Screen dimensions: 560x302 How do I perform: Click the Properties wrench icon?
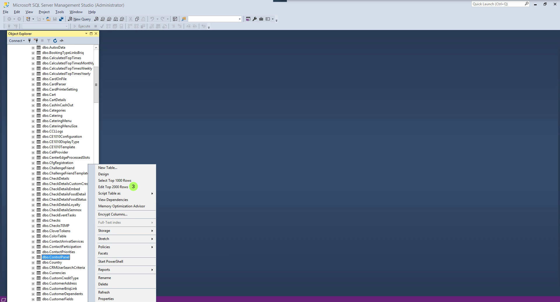(x=255, y=19)
